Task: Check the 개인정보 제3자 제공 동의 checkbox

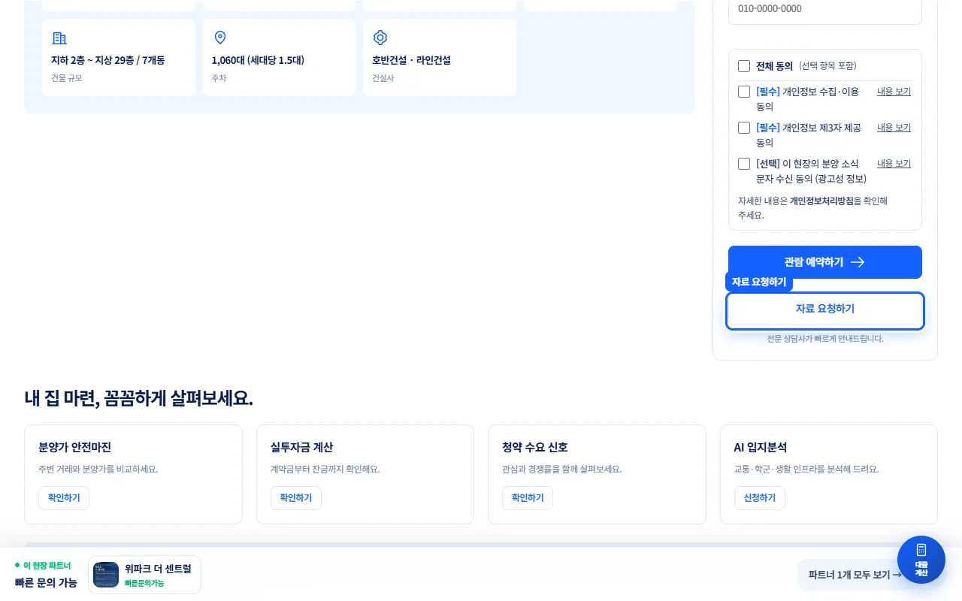Action: 744,128
